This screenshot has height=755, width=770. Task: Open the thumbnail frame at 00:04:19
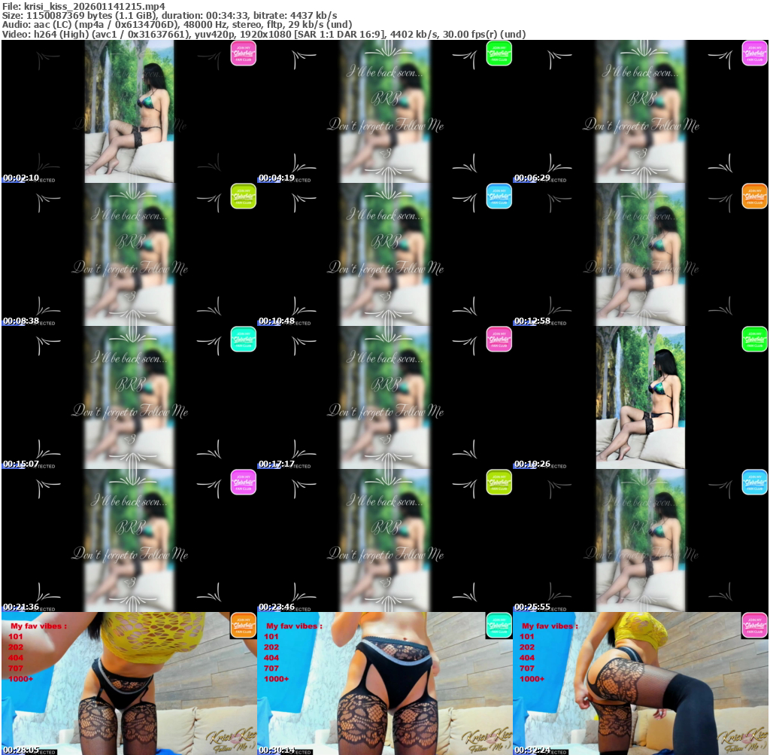tap(384, 111)
